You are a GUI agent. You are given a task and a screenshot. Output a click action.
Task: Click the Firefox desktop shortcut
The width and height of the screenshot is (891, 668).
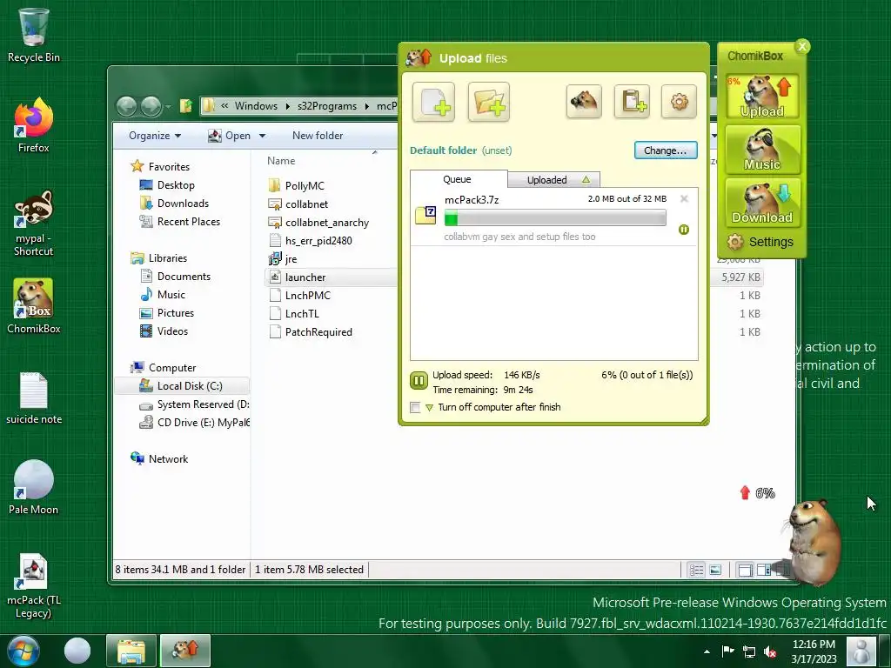34,125
